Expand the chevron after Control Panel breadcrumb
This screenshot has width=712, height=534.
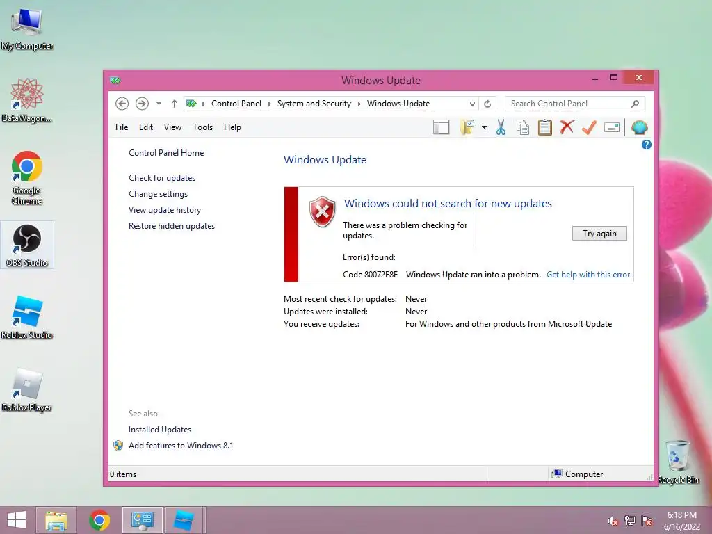(x=269, y=104)
